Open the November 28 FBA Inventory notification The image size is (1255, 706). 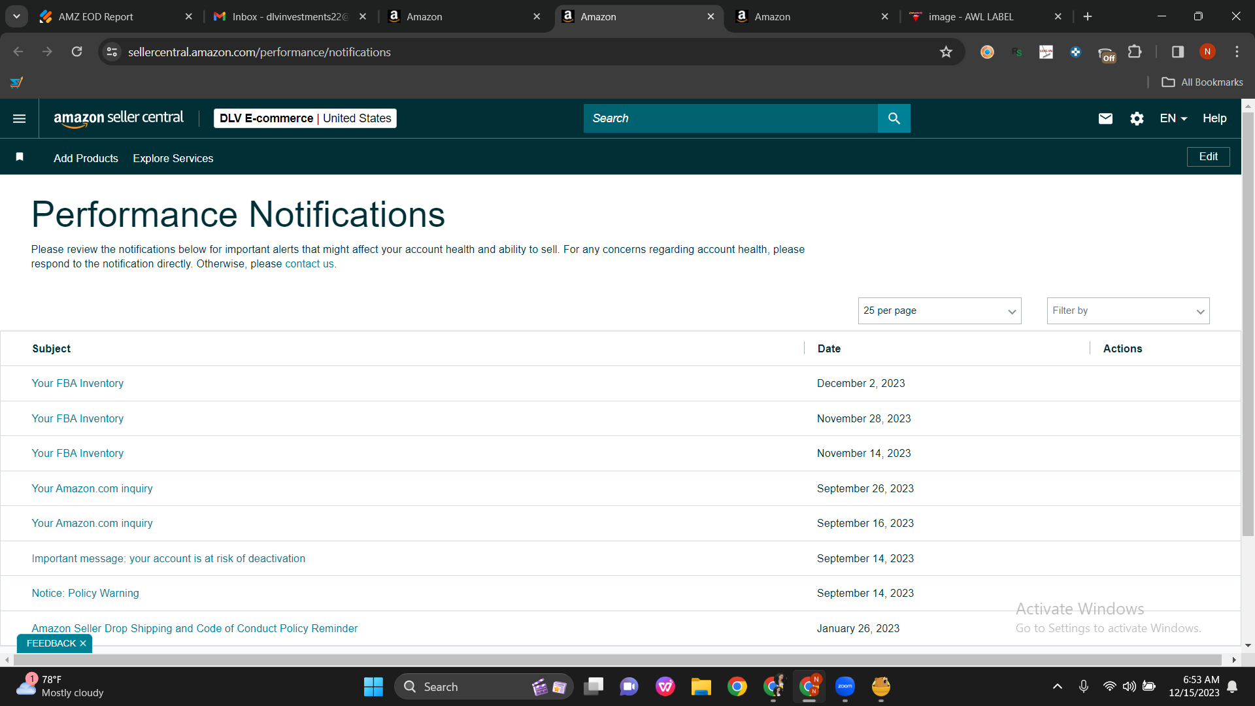[x=78, y=418]
